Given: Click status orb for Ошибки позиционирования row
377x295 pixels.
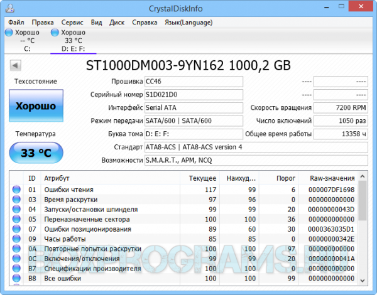Looking at the screenshot, I should pyautogui.click(x=16, y=229).
